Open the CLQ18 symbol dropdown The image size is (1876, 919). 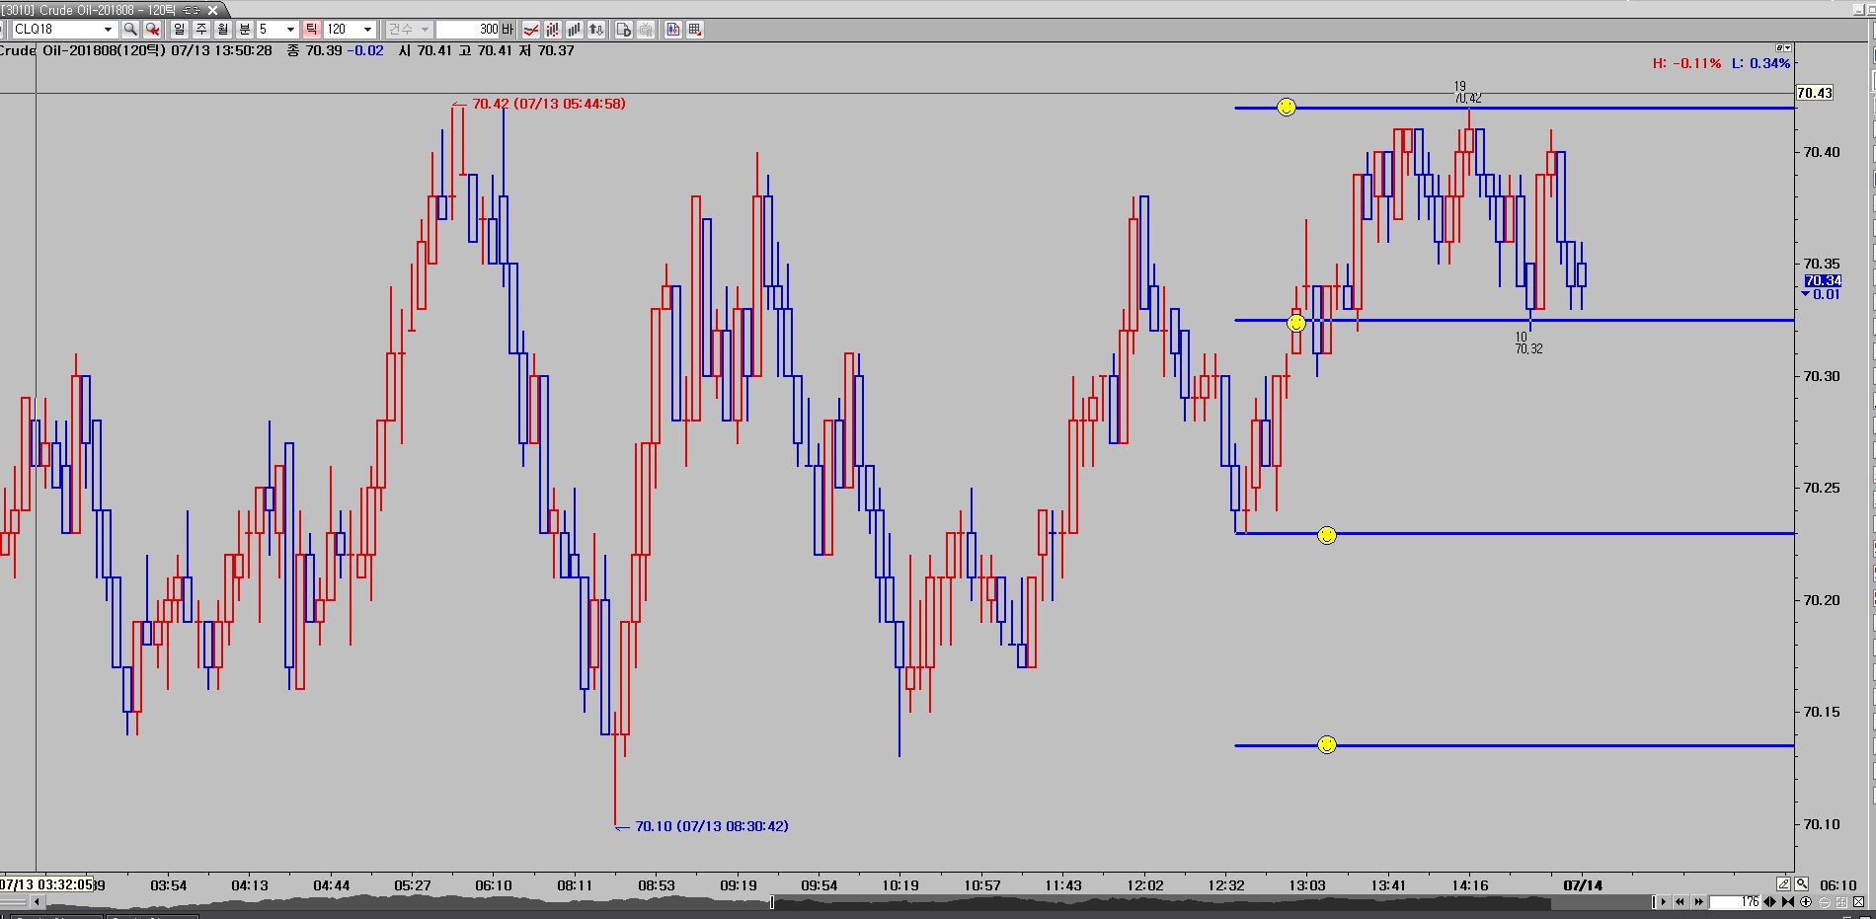109,30
